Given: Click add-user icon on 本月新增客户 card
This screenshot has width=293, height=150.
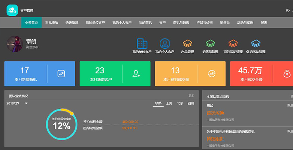Looking at the screenshot, I should point(136,74).
